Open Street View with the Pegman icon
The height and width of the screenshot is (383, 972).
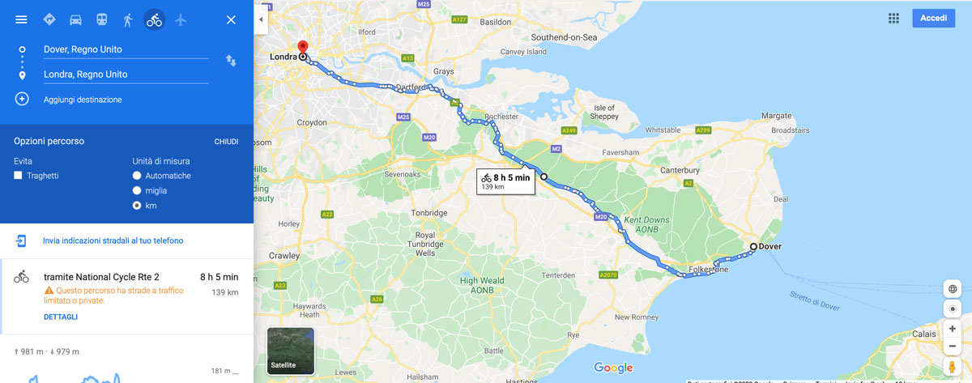click(x=953, y=368)
